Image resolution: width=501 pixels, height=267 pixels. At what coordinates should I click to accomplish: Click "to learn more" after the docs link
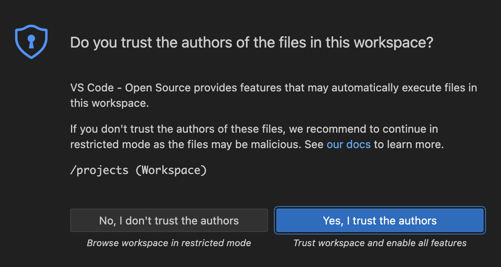(x=408, y=144)
